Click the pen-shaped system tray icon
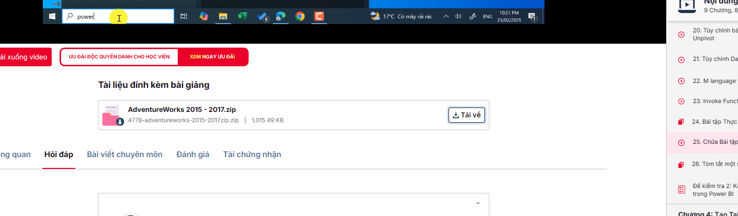 pos(473,17)
